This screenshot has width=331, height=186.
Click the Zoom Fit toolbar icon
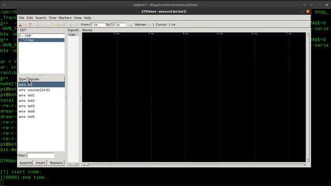[38, 25]
